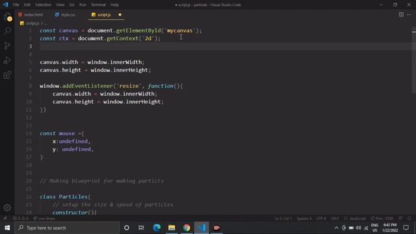Click the constructor keyword on line 24
The width and height of the screenshot is (416, 234).
pyautogui.click(x=70, y=213)
